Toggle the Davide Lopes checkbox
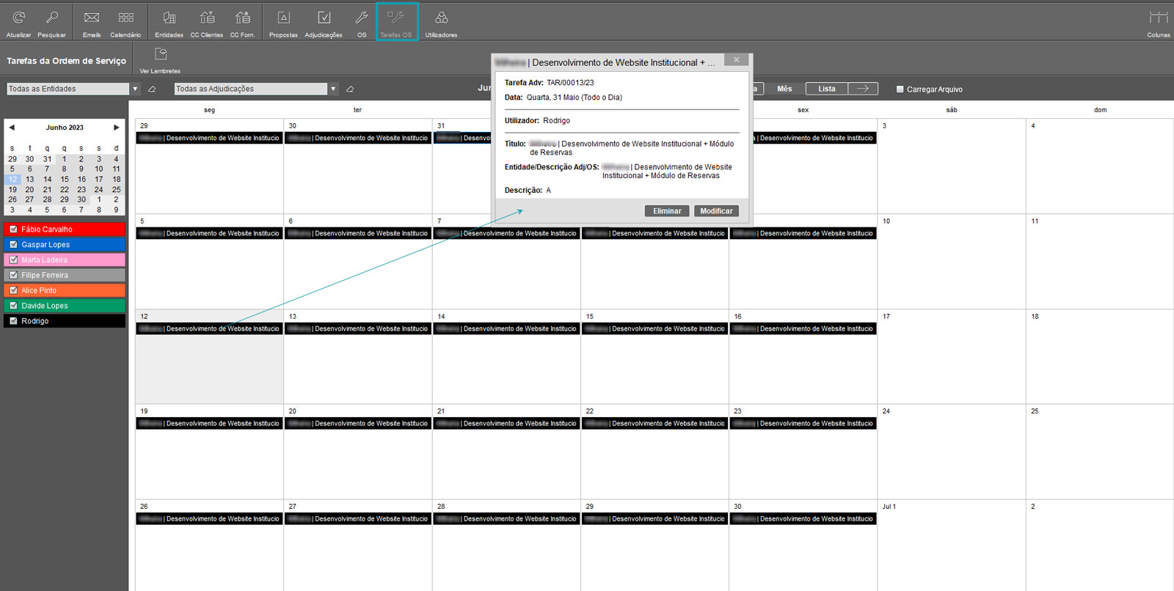 point(13,306)
